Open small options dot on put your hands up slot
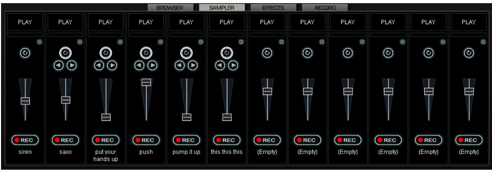This screenshot has width=492, height=170. [x=120, y=42]
